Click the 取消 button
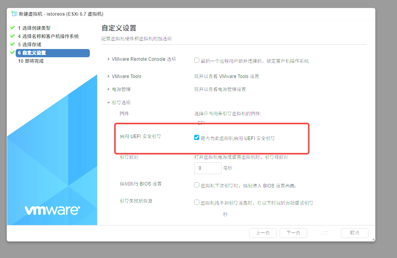 point(355,233)
